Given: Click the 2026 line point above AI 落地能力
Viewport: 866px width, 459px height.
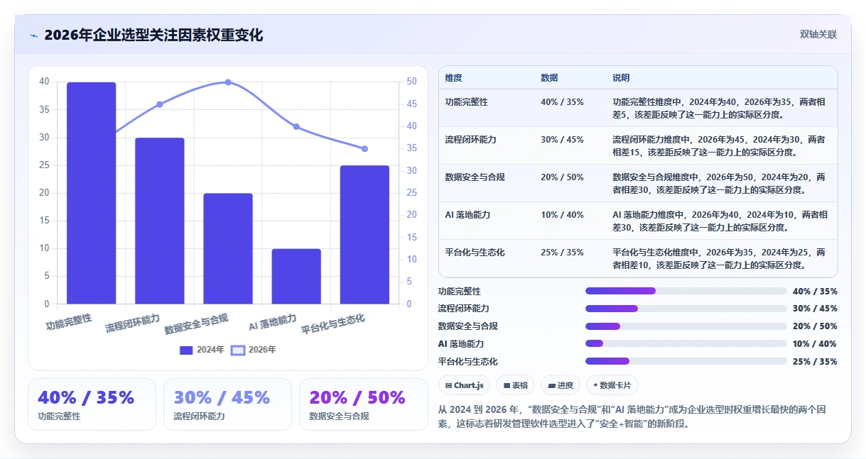Looking at the screenshot, I should 296,127.
